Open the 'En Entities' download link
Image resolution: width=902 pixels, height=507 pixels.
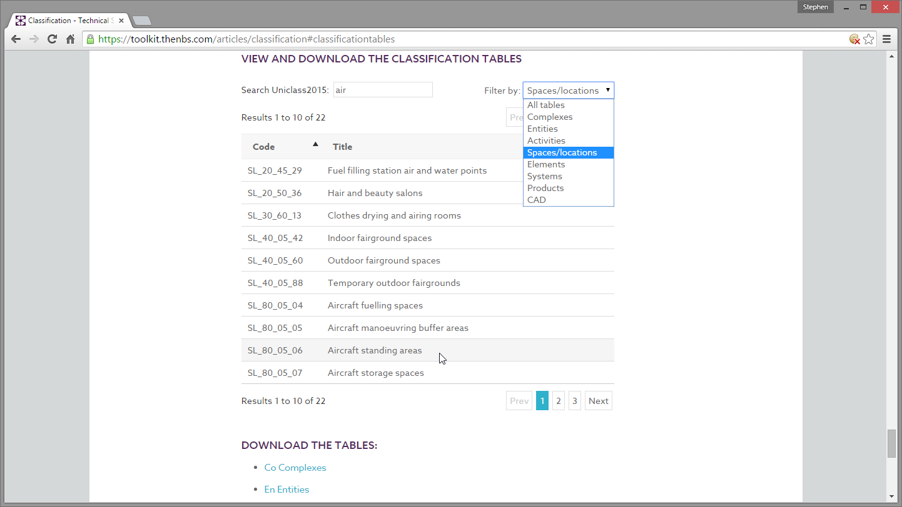coord(286,489)
